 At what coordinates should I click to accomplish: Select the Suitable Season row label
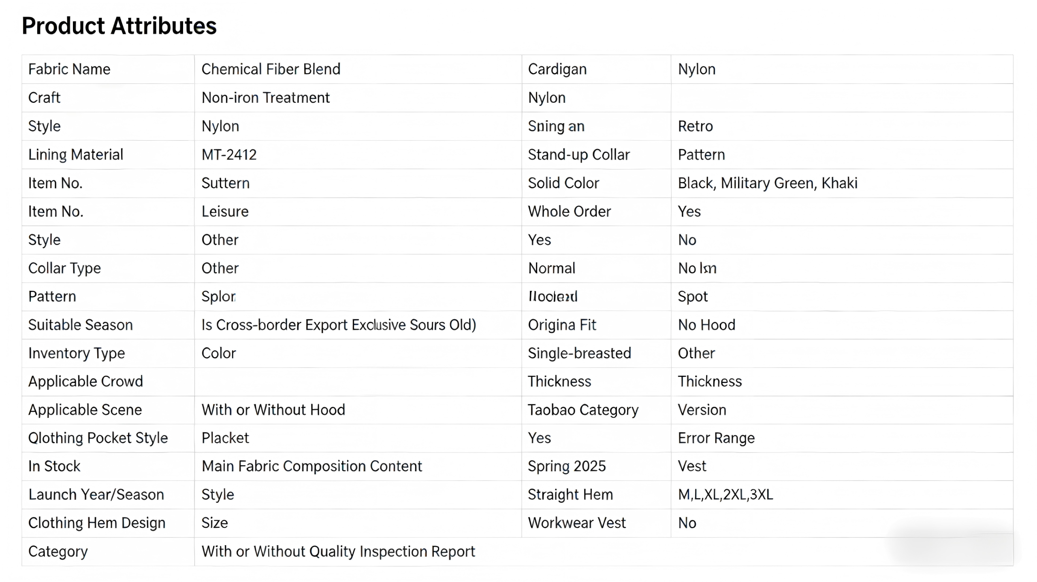(80, 325)
